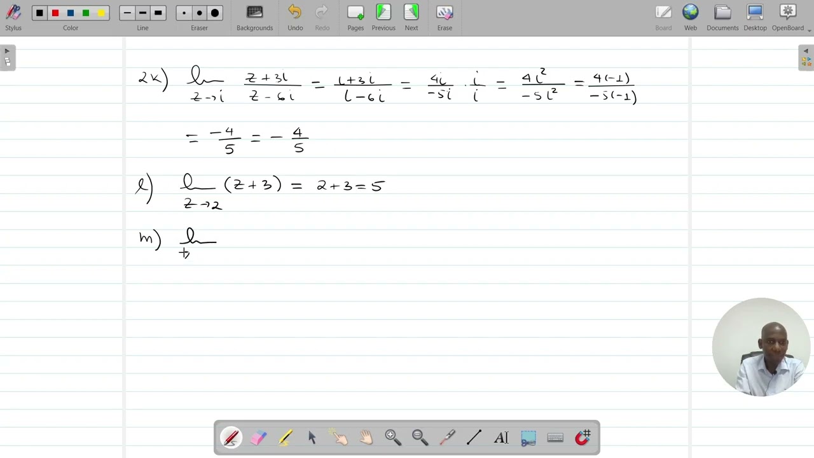Select the Hand scroll page tool

[x=366, y=438]
